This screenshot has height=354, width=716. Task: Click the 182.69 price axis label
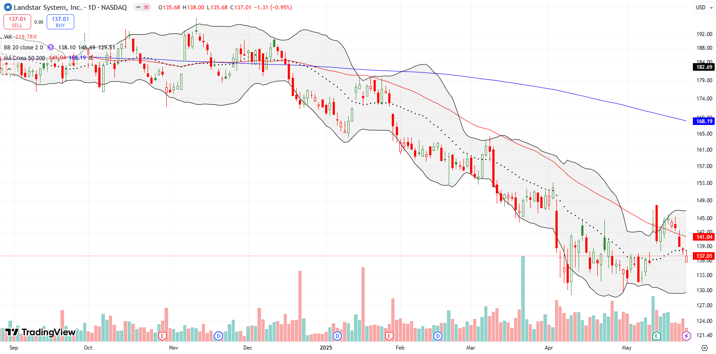point(704,67)
